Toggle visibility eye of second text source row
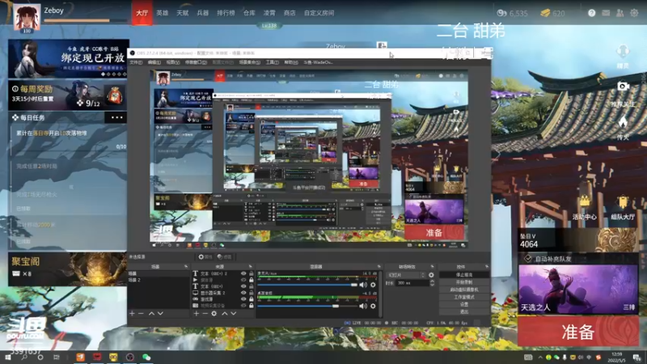Viewport: 647px width, 364px height. coord(243,286)
